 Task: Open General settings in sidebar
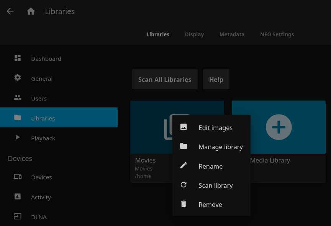[x=59, y=78]
